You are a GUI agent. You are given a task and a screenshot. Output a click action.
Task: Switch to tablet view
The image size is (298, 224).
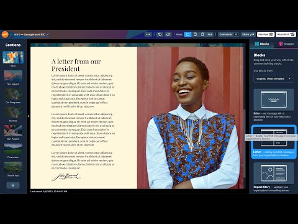pyautogui.click(x=195, y=34)
